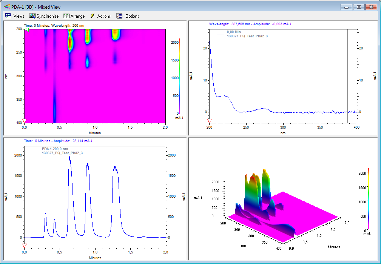Click the Synchronize magnifier icon

(32, 16)
